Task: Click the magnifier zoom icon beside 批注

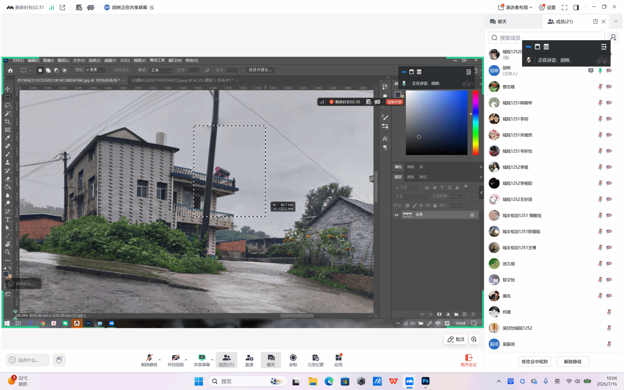Action: [x=474, y=339]
